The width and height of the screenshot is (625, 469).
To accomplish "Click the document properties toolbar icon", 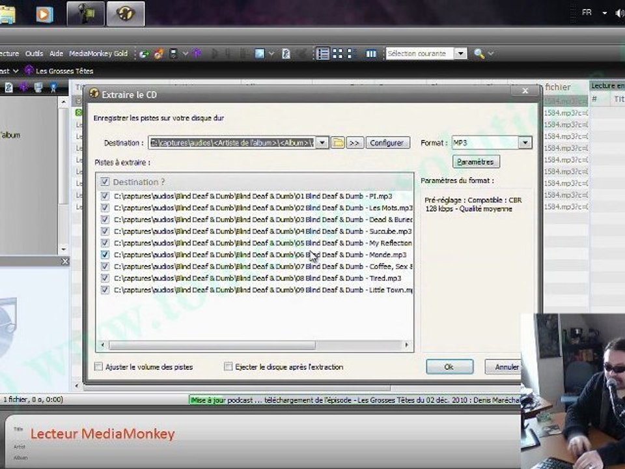I will coord(286,53).
